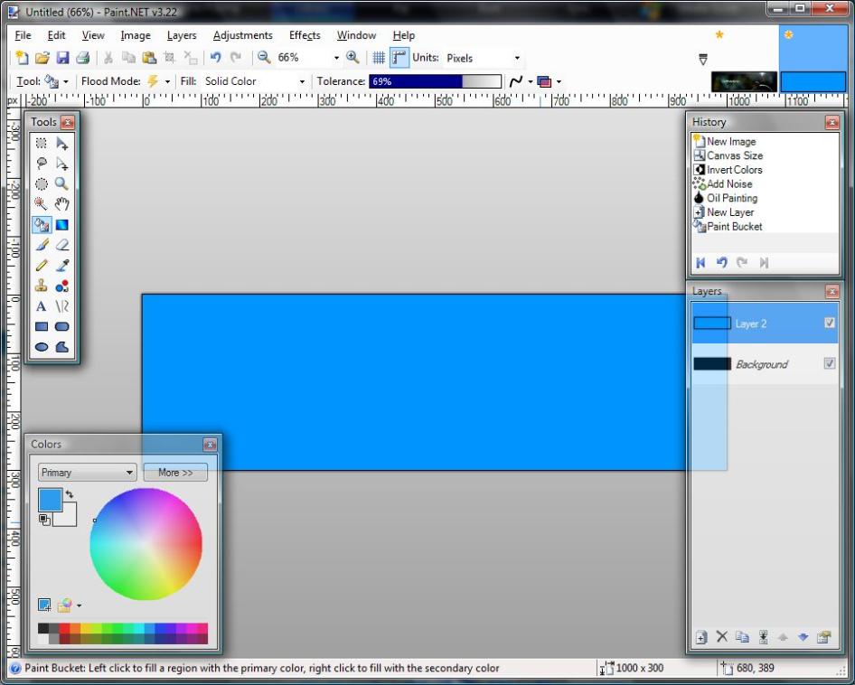This screenshot has height=685, width=855.
Task: Open the Primary color selector dropdown
Action: pos(87,473)
